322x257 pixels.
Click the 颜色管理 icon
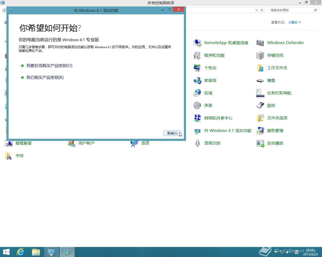[x=260, y=131]
